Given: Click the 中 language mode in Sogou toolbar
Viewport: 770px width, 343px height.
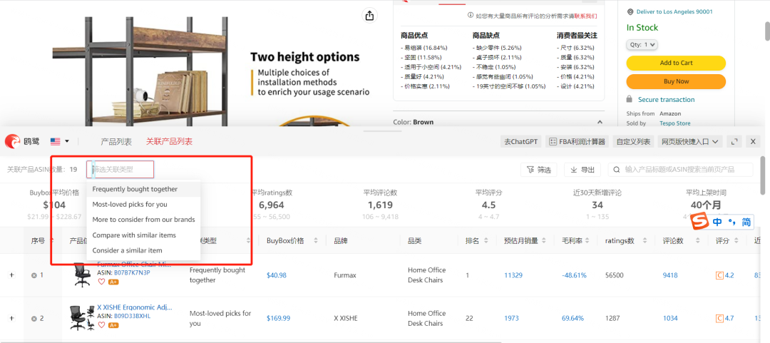Looking at the screenshot, I should point(718,222).
